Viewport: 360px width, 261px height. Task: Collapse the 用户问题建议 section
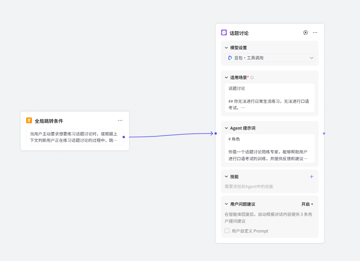click(x=227, y=204)
